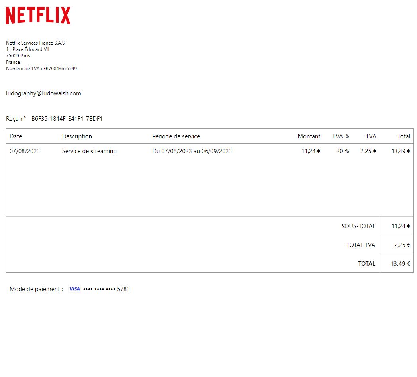Click the Montant column header
Image resolution: width=417 pixels, height=377 pixels.
(x=309, y=136)
